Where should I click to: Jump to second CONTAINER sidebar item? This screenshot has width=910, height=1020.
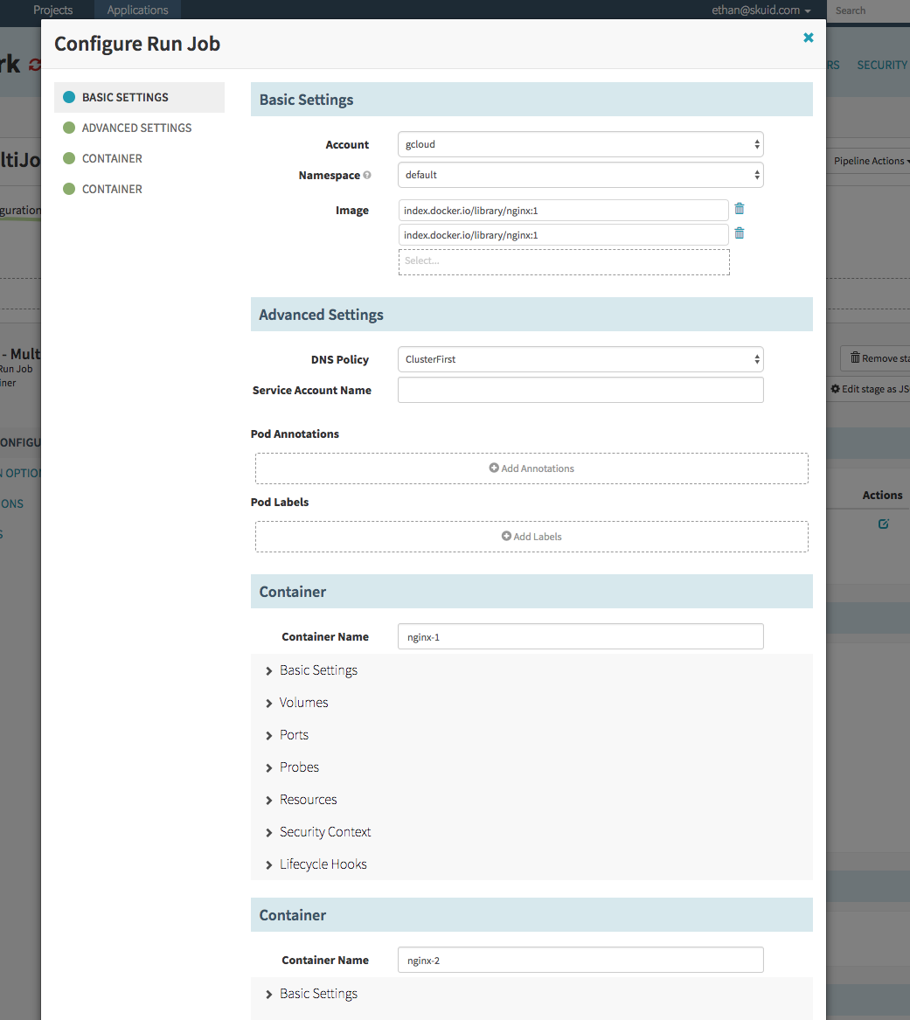(x=139, y=190)
